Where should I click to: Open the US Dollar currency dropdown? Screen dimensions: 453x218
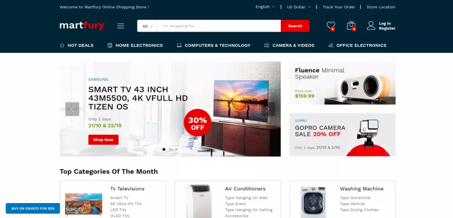pos(299,7)
